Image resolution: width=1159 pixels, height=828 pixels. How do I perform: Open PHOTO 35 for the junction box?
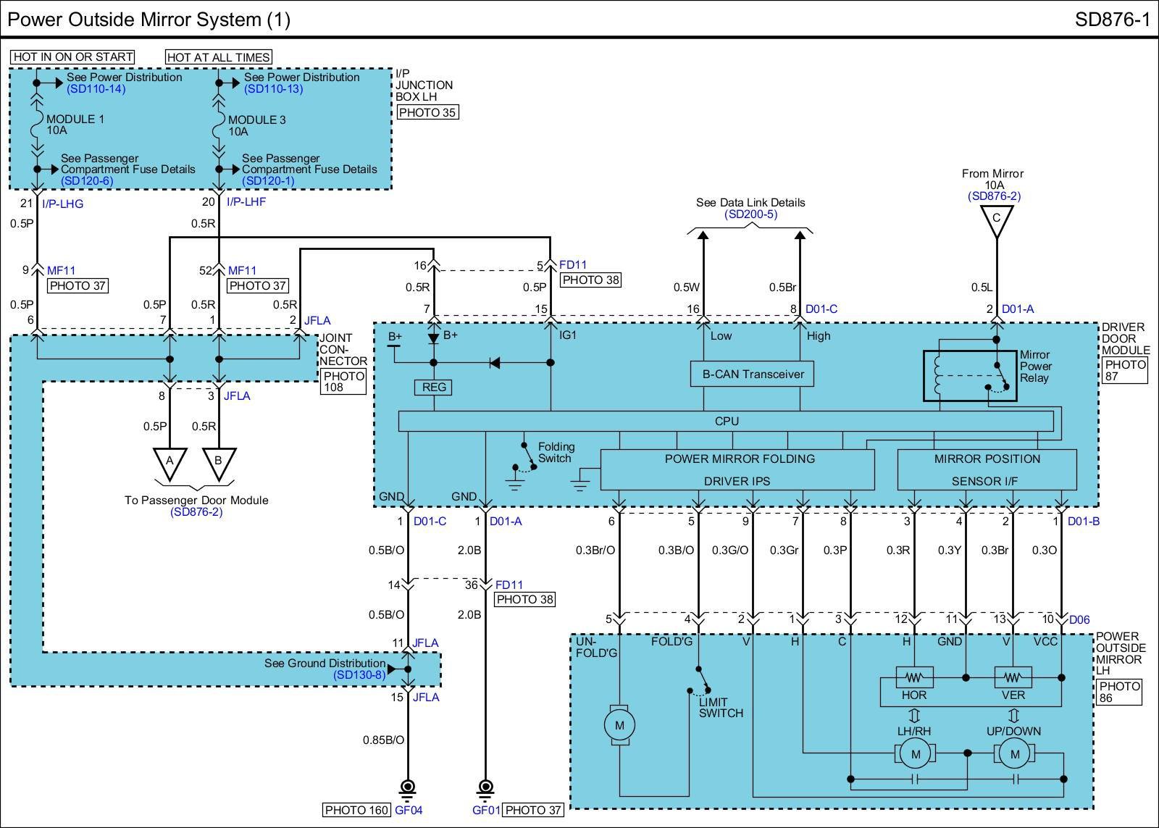pyautogui.click(x=427, y=112)
